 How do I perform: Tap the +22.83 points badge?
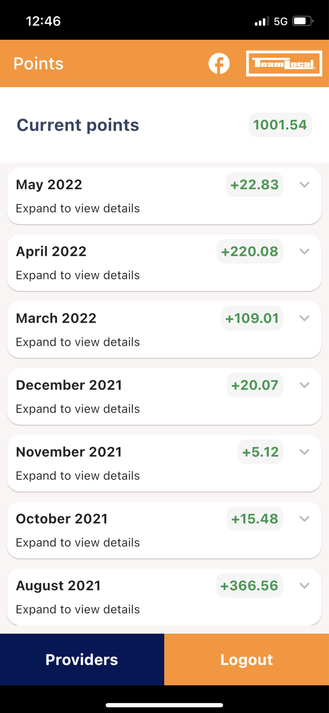tap(254, 185)
